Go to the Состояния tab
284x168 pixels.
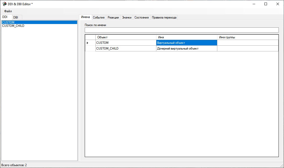141,17
